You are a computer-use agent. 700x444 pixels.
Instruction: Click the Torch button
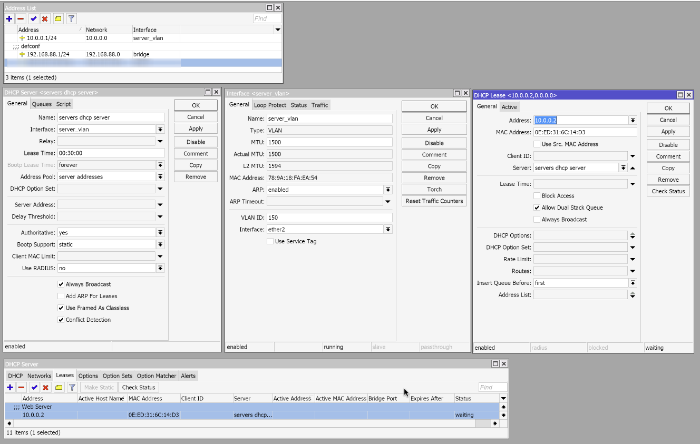point(434,189)
